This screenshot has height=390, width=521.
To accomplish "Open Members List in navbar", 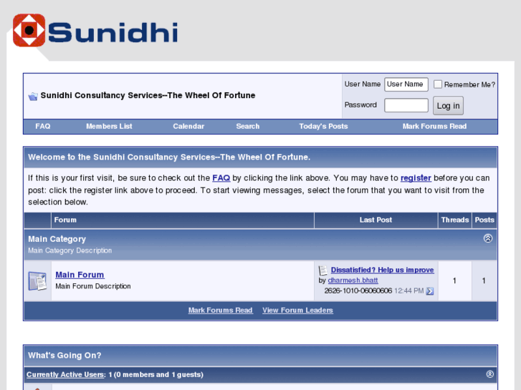I will click(109, 126).
